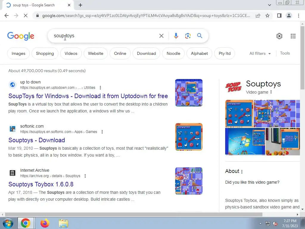Show hidden system tray icons
This screenshot has height=229, width=305.
pos(260,223)
